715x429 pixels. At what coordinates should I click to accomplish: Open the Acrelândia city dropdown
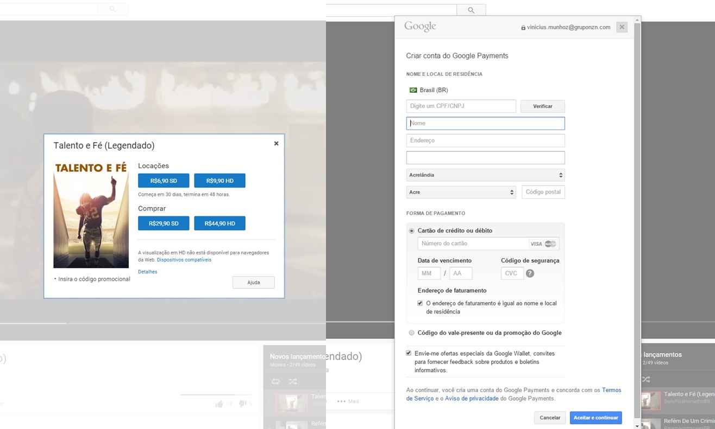485,175
